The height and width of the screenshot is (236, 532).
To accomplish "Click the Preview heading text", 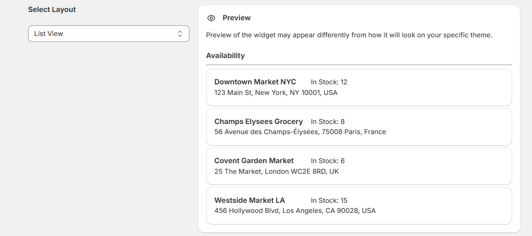I will pos(236,18).
